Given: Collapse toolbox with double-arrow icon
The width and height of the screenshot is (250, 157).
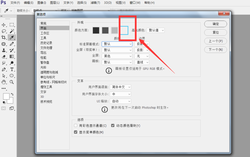Looking at the screenshot, I should [1, 16].
